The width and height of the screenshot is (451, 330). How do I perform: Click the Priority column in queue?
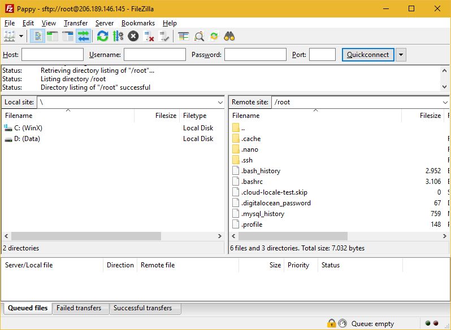(x=301, y=265)
